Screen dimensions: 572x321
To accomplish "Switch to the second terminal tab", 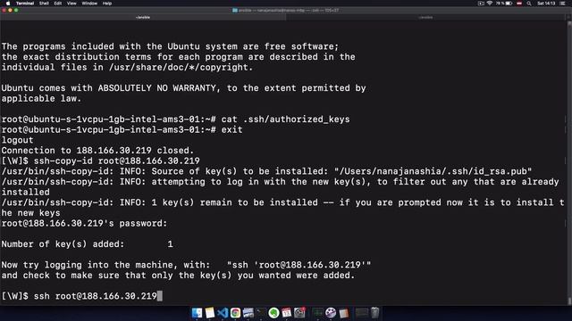I will click(x=425, y=17).
